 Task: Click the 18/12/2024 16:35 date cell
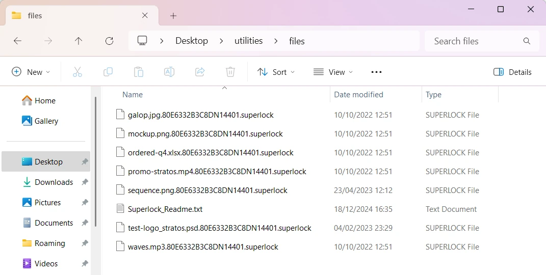pos(363,209)
